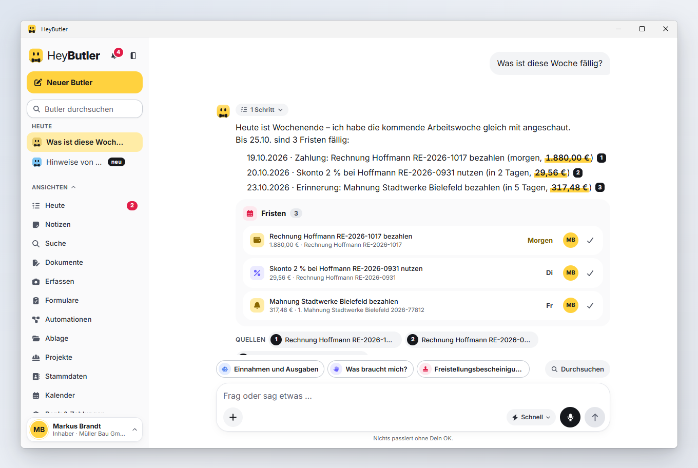Choose the 'Einnahmen und Ausgaben' suggestion
Image resolution: width=698 pixels, height=468 pixels.
[x=270, y=369]
